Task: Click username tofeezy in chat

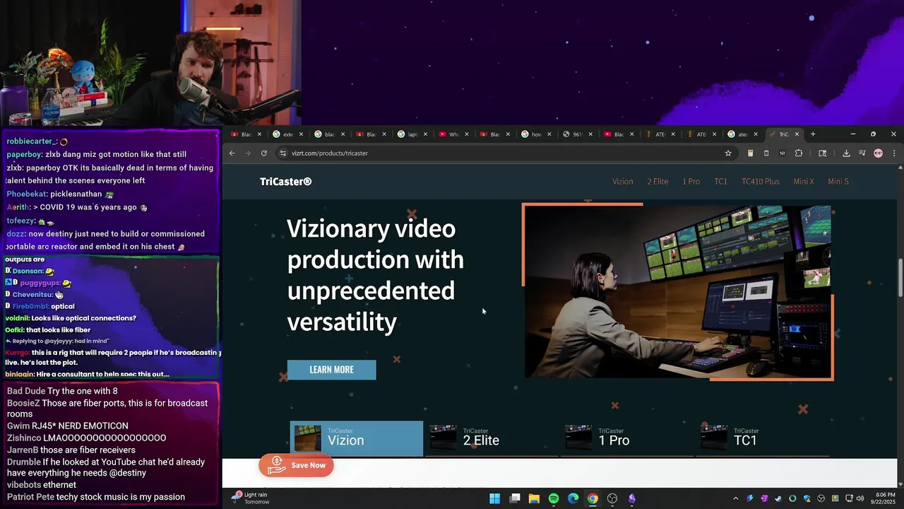Action: 21,221
